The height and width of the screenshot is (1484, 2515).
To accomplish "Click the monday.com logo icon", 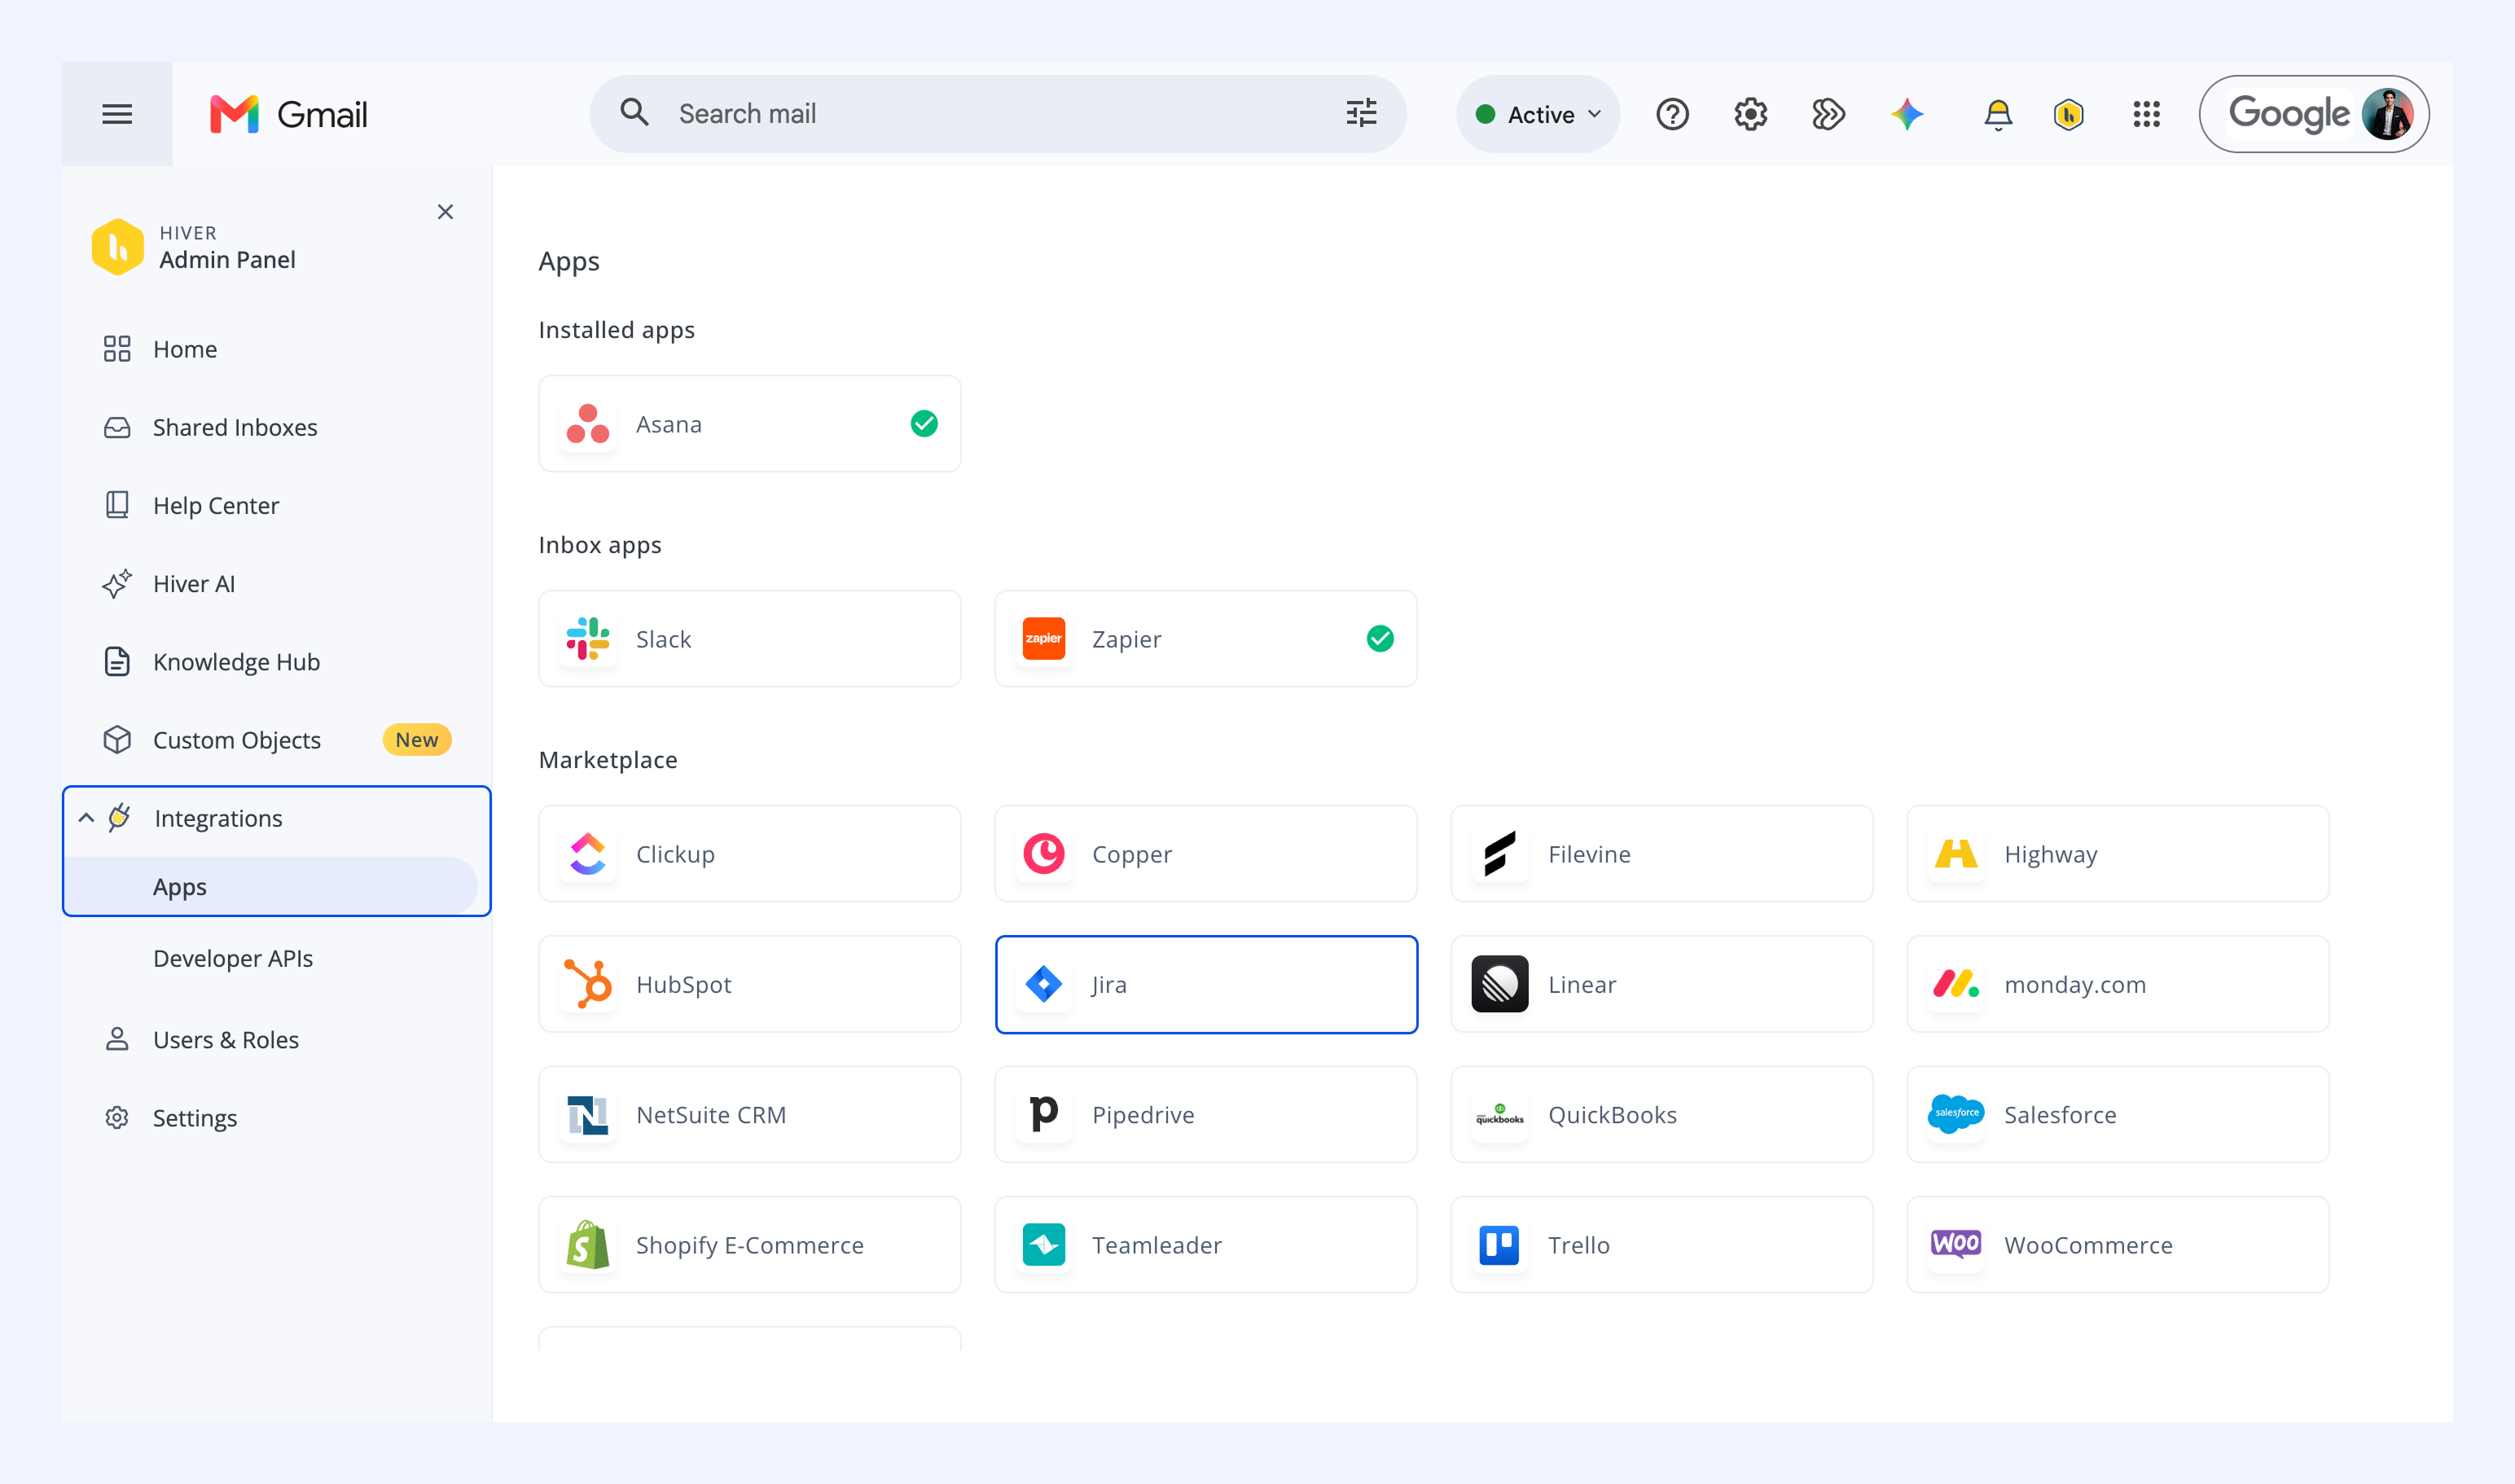I will 1956,984.
